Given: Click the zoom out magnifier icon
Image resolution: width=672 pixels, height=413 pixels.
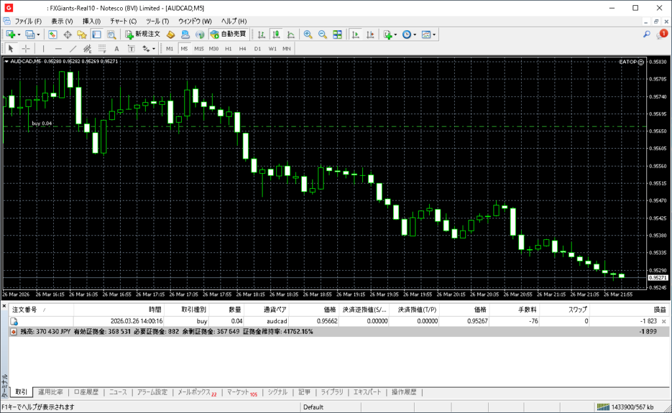Looking at the screenshot, I should (x=322, y=34).
